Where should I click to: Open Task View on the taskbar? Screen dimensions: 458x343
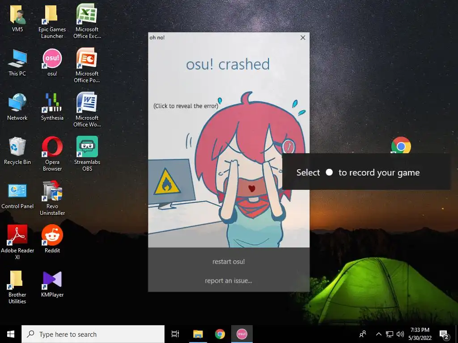click(x=175, y=334)
